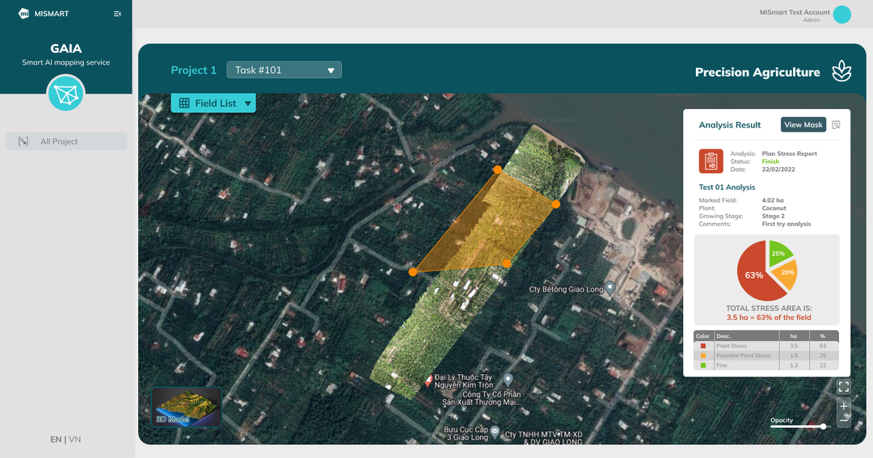Zoom in the map with the plus icon

tap(843, 406)
